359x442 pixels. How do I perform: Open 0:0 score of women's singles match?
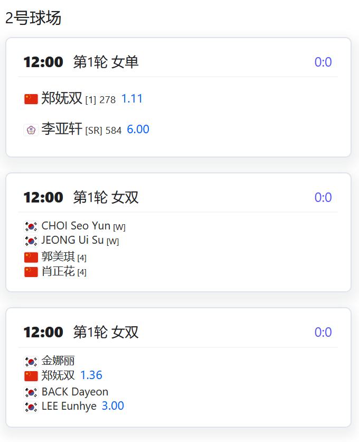(323, 62)
